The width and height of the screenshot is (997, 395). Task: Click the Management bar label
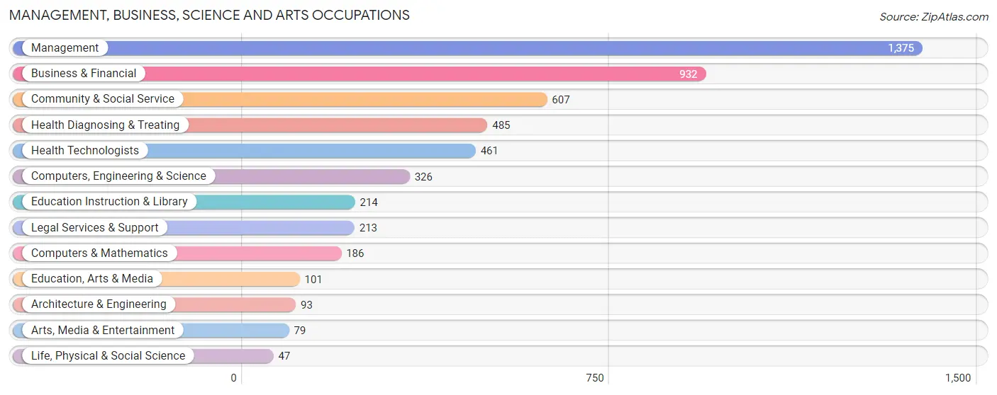pos(65,48)
